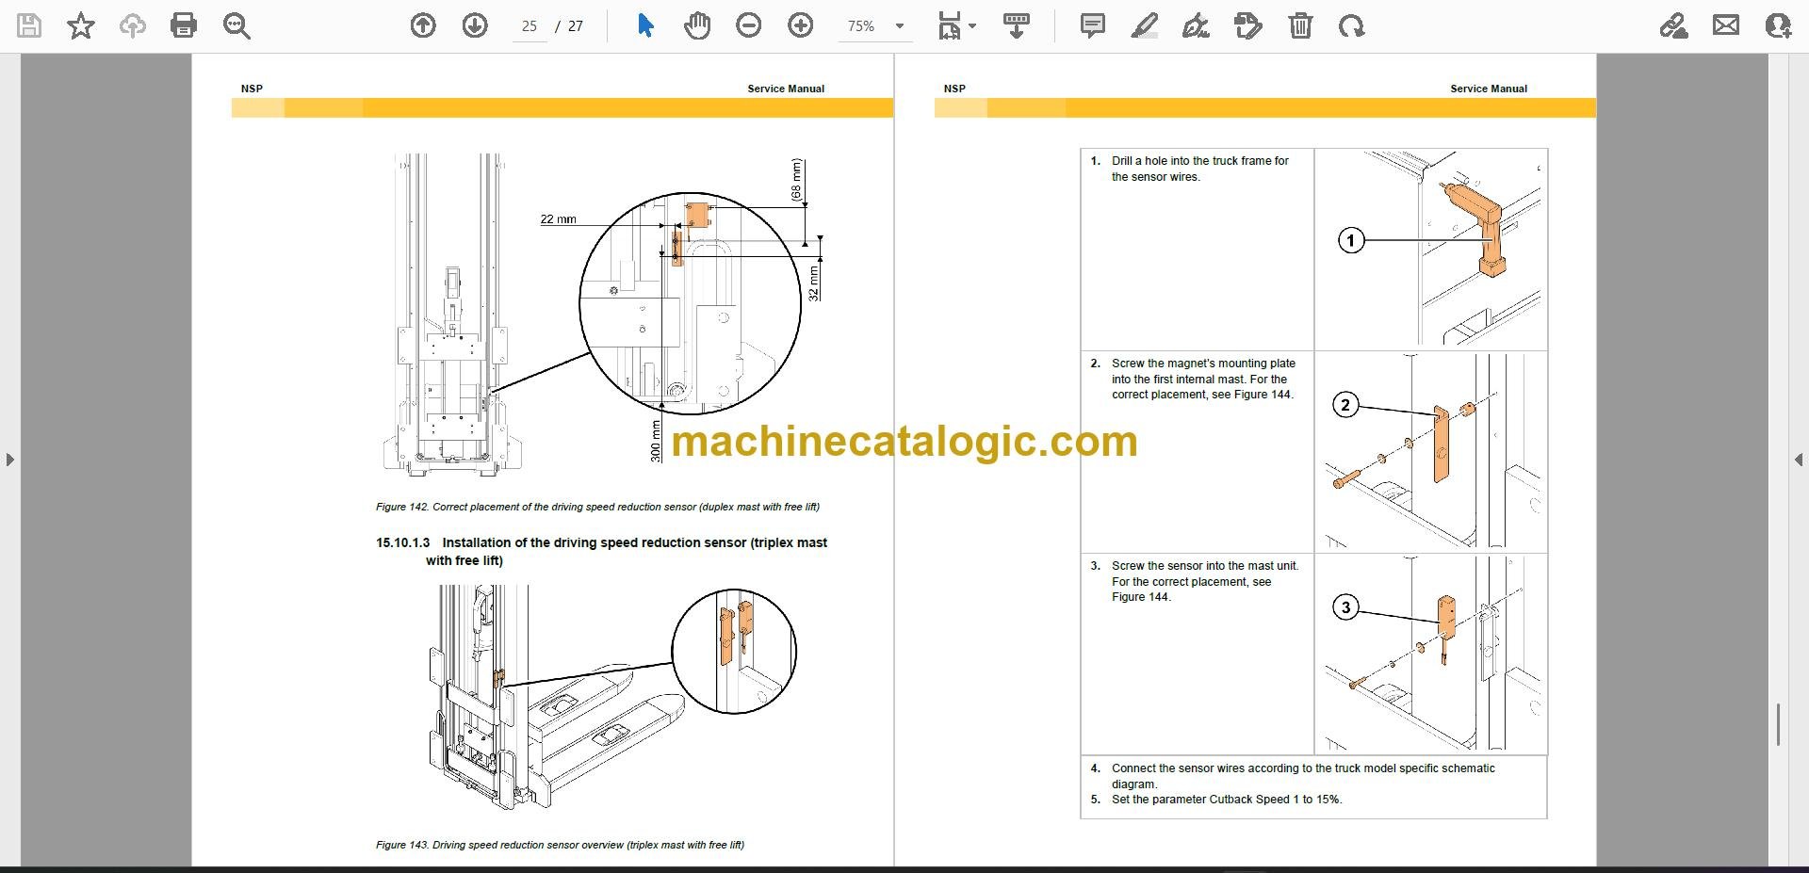This screenshot has width=1809, height=873.
Task: Select the Hand pan tool
Action: (697, 25)
